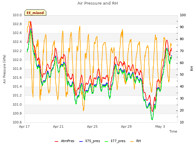This screenshot has height=147, width=196.
Task: Click the Apr 17 x-axis tick label
Action: [x=24, y=126]
